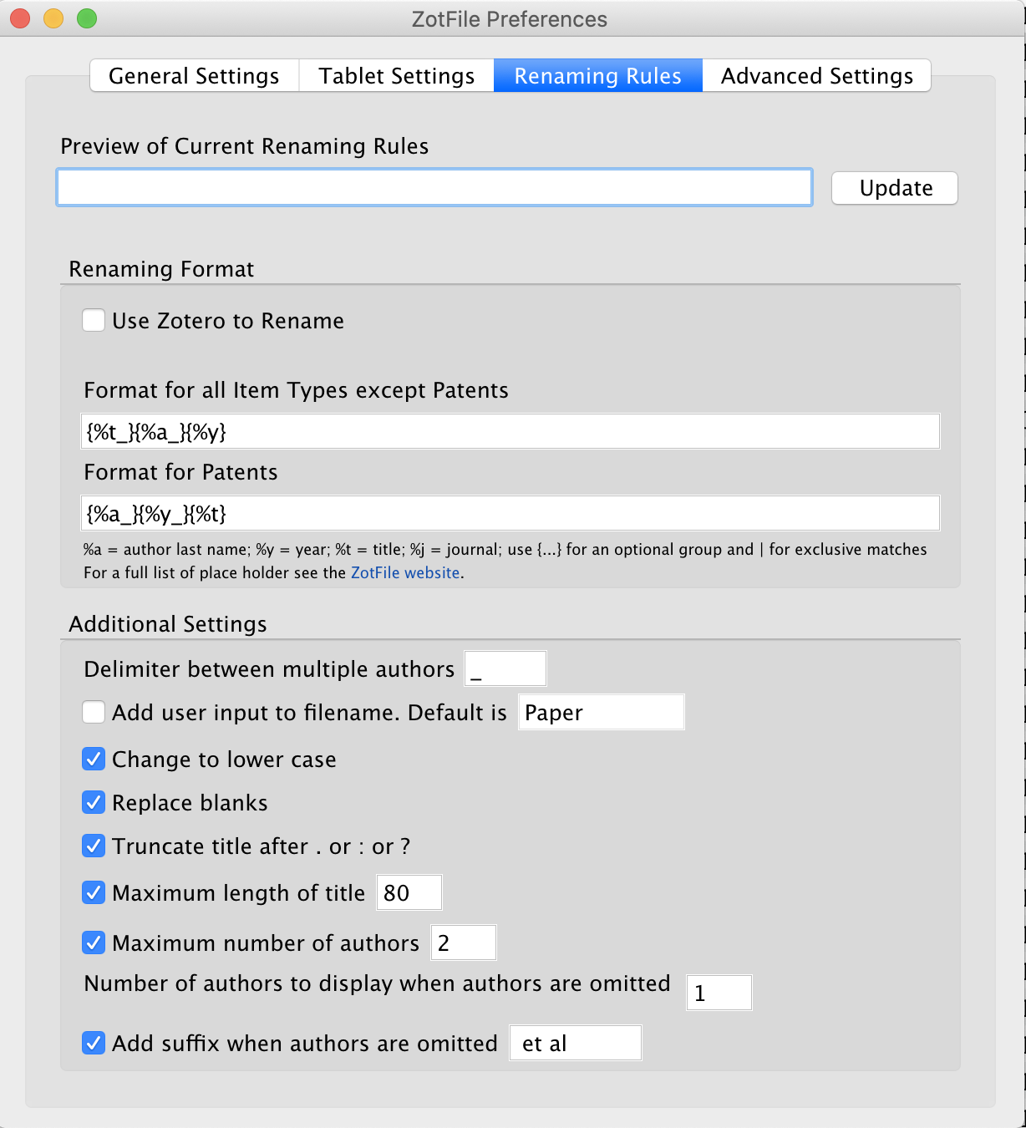The image size is (1026, 1128).
Task: Switch to the General Settings tab
Action: (194, 76)
